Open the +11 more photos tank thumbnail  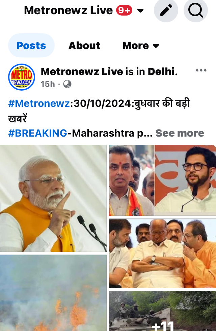click(163, 311)
